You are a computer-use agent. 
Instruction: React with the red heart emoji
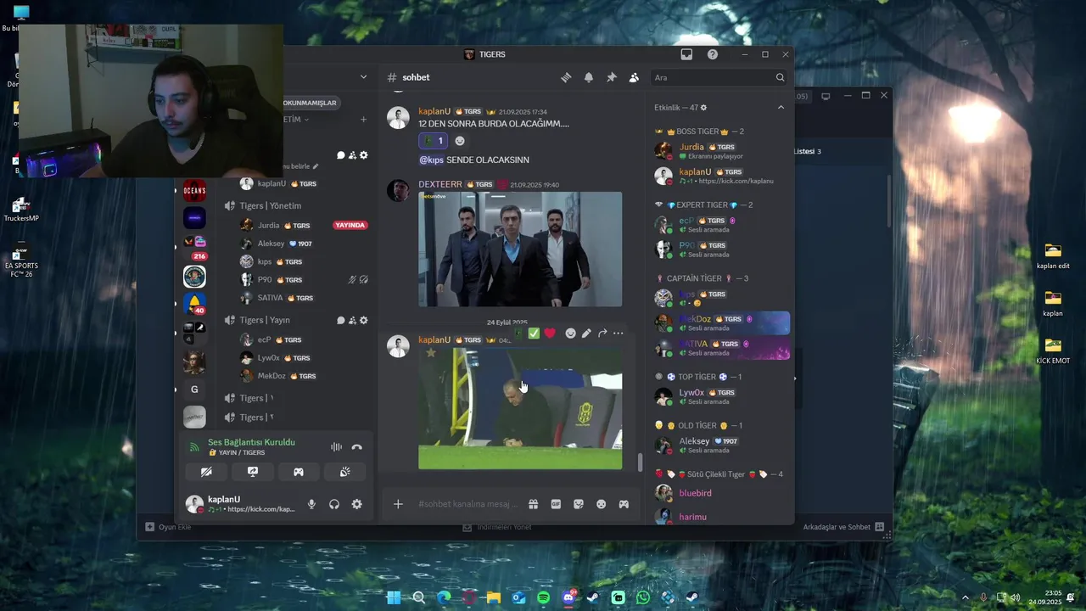point(550,334)
